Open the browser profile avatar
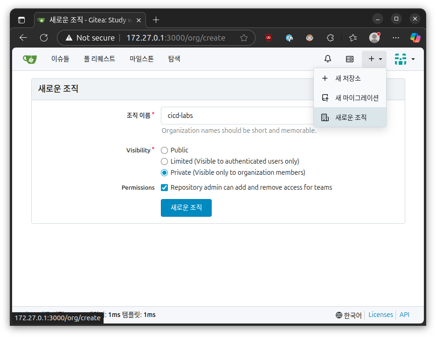Image resolution: width=436 pixels, height=337 pixels. [374, 38]
